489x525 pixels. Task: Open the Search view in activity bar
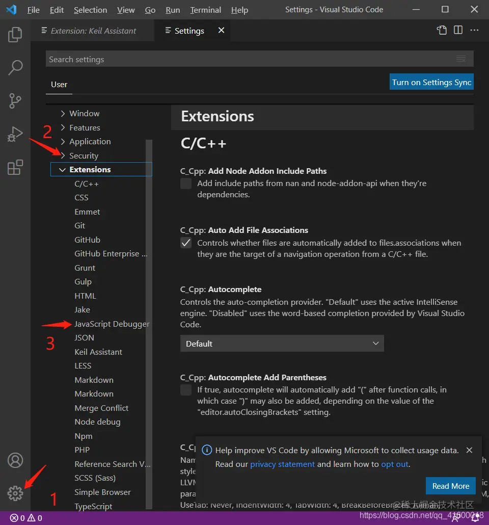point(15,68)
